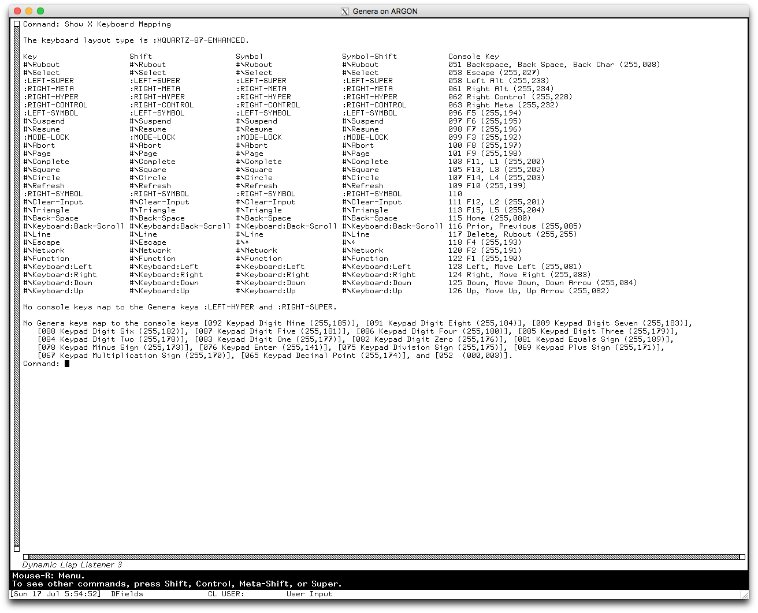
Task: Select the :XQUARTZ-87-ENHANCED layout type text
Action: tap(202, 40)
